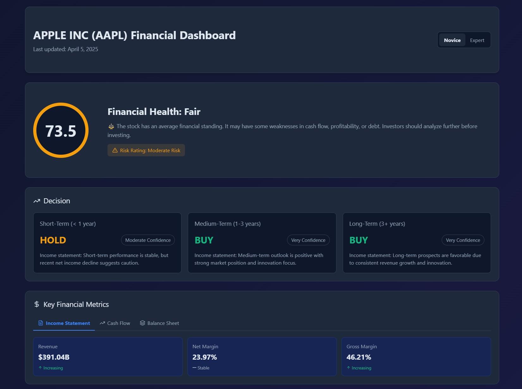Click the Risk Rating: Moderate Risk badge
This screenshot has width=522, height=389.
pyautogui.click(x=146, y=150)
